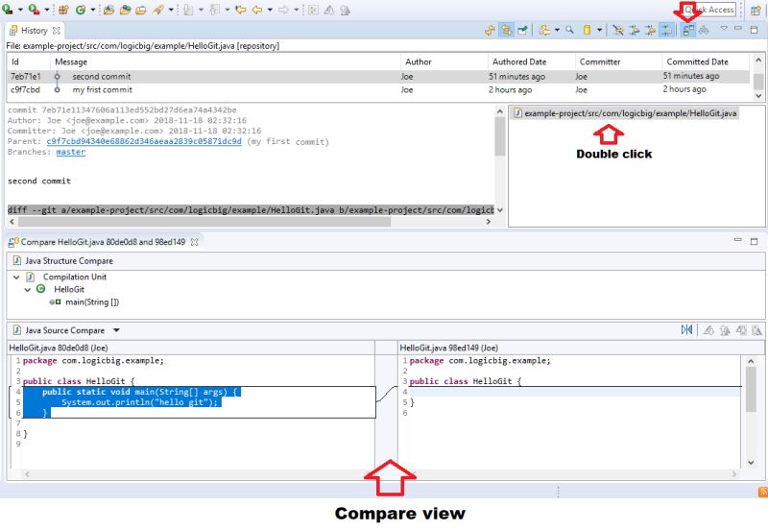Click the 'HelloGit.java 98ed149 (Joe)' pane label
The width and height of the screenshot is (768, 531).
click(448, 348)
